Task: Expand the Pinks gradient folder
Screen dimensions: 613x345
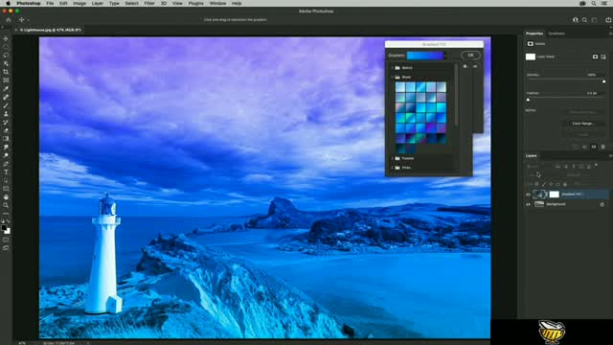Action: 392,168
